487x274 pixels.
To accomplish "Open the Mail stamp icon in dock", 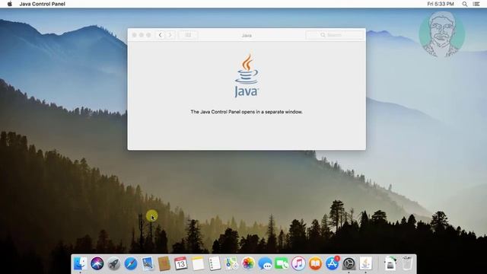I will coord(148,264).
